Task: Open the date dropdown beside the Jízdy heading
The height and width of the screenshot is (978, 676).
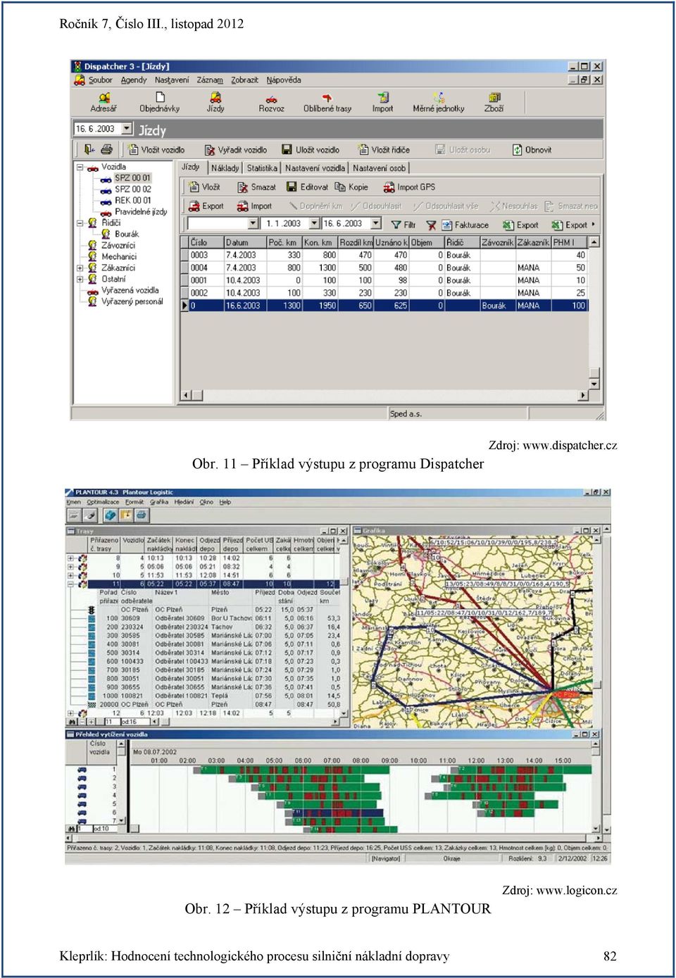Action: [x=127, y=129]
